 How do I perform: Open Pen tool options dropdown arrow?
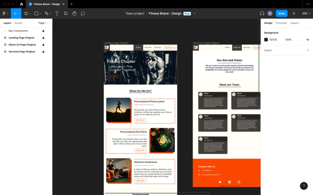pyautogui.click(x=50, y=14)
